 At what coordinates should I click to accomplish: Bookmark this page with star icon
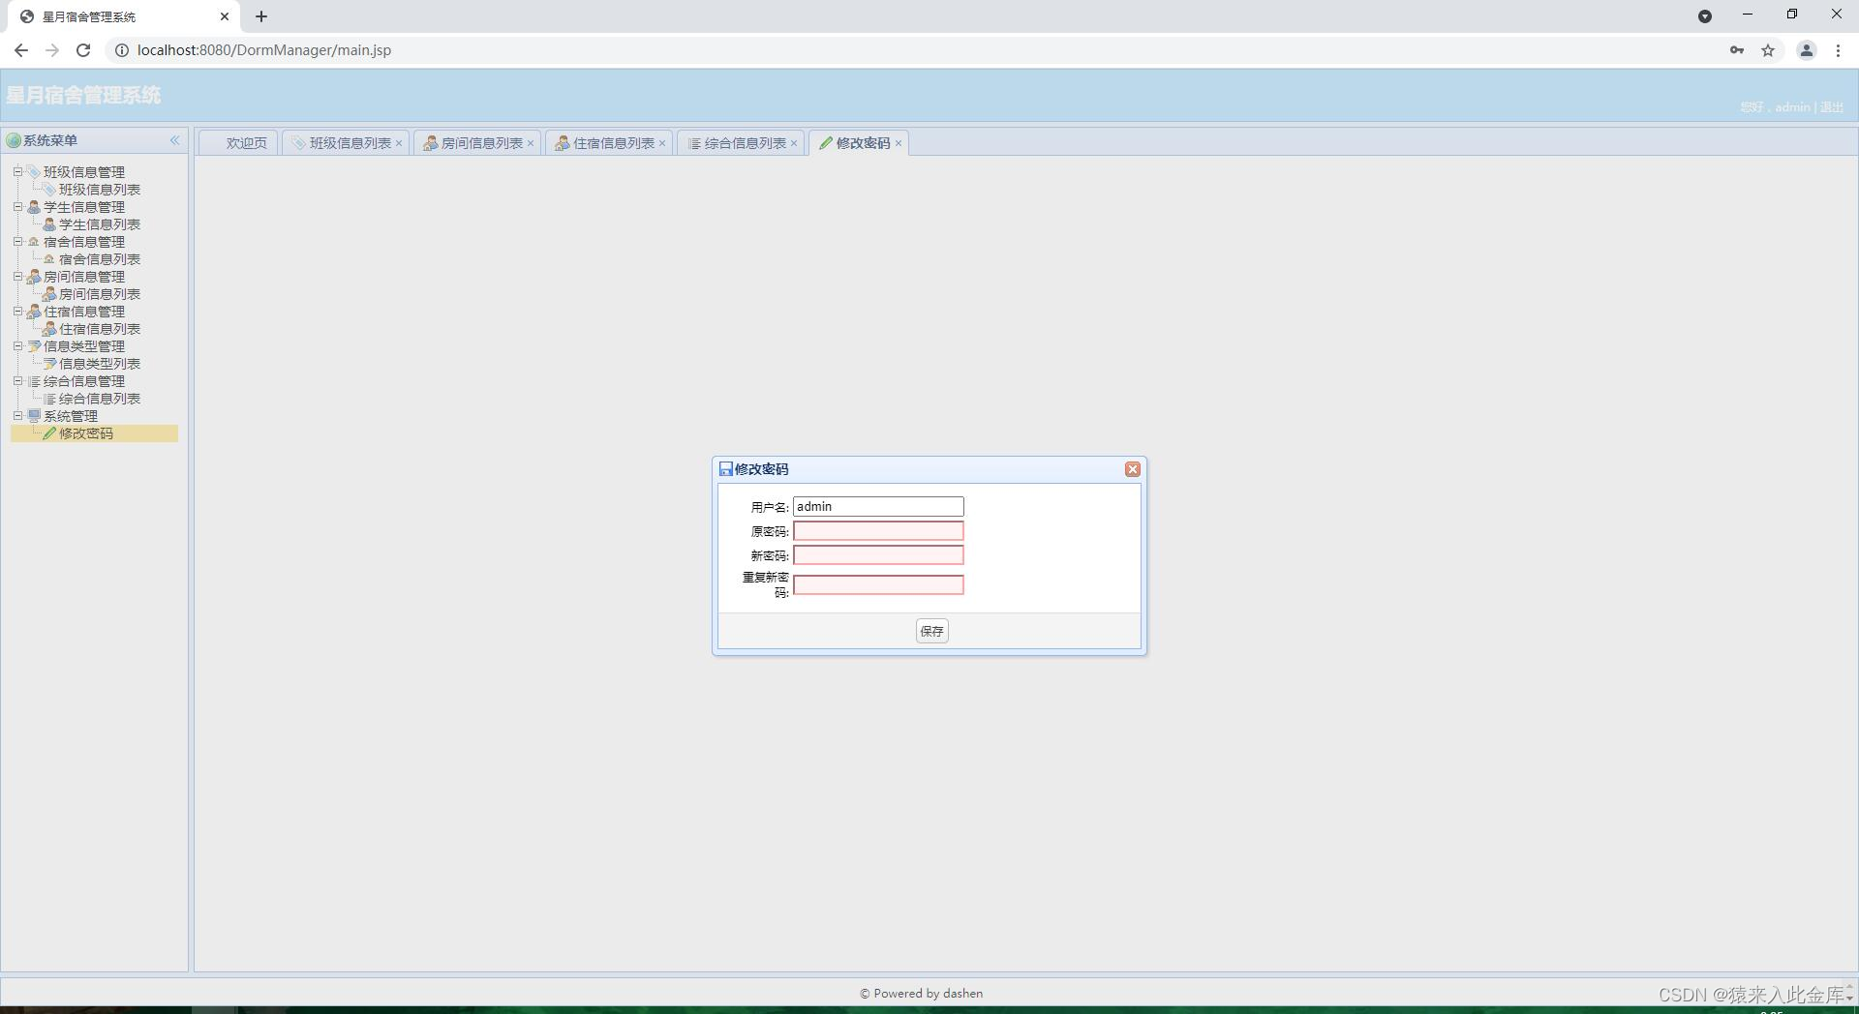click(1768, 50)
